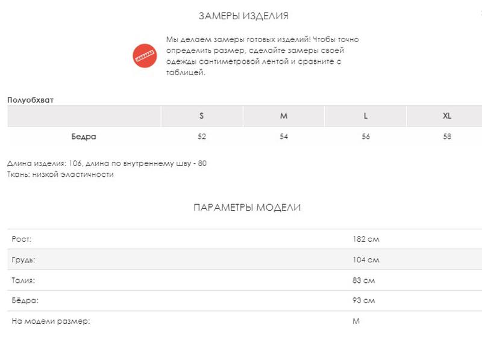The image size is (482, 343).
Task: Click the value 58 under XL
Action: pyautogui.click(x=447, y=137)
